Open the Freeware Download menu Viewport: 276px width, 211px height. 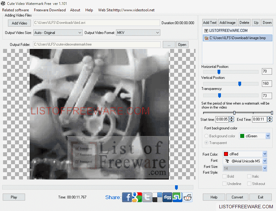coord(50,10)
